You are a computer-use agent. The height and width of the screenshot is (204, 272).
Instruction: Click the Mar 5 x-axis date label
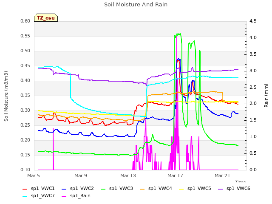click(x=34, y=176)
